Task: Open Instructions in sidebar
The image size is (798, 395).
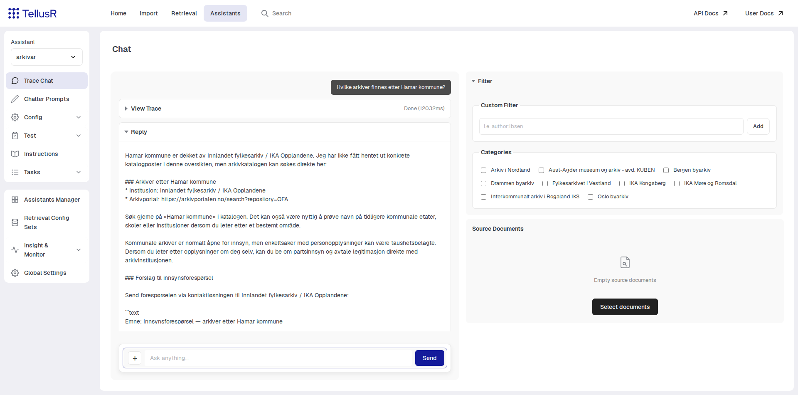Action: (x=47, y=154)
